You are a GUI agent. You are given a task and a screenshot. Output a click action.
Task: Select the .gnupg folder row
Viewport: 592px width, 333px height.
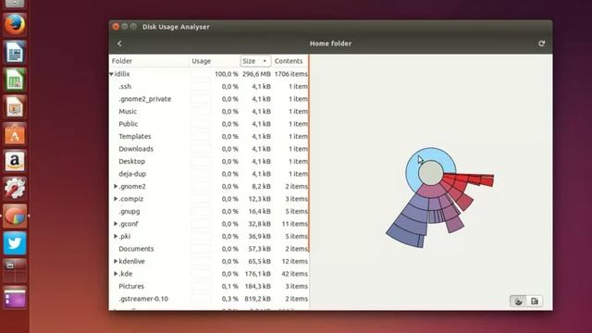click(209, 211)
